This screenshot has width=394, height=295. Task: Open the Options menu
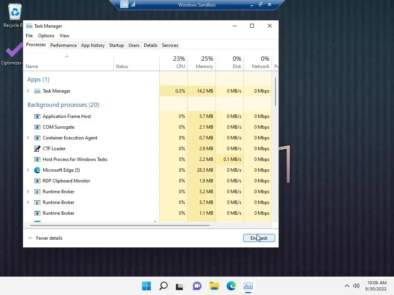click(x=46, y=36)
